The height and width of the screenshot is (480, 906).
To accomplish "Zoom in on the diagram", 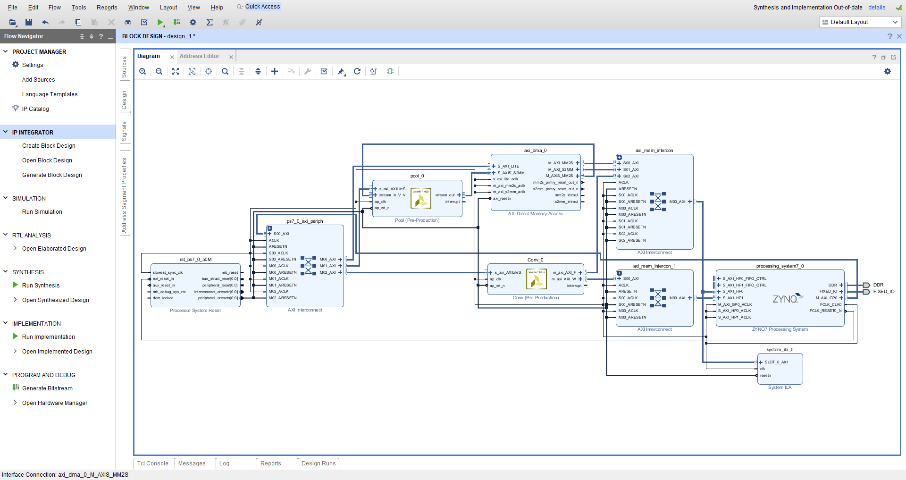I will pyautogui.click(x=143, y=71).
